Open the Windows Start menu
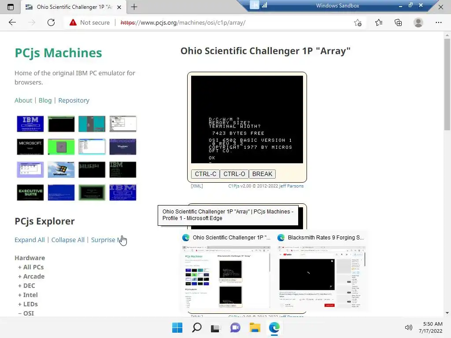451x338 pixels. pyautogui.click(x=177, y=327)
